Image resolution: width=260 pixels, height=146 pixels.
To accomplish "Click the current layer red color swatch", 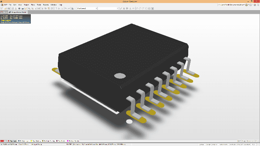I will click(x=2, y=141).
